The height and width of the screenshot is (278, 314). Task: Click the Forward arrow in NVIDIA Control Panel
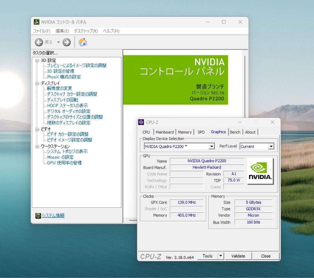[x=67, y=42]
